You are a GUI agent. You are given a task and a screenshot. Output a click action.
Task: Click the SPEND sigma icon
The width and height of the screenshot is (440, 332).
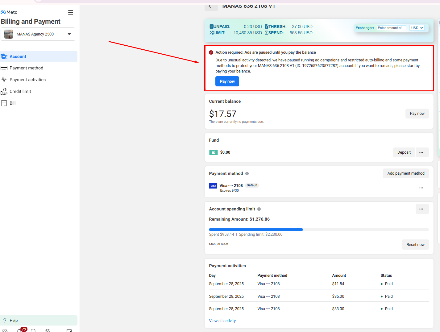(267, 33)
